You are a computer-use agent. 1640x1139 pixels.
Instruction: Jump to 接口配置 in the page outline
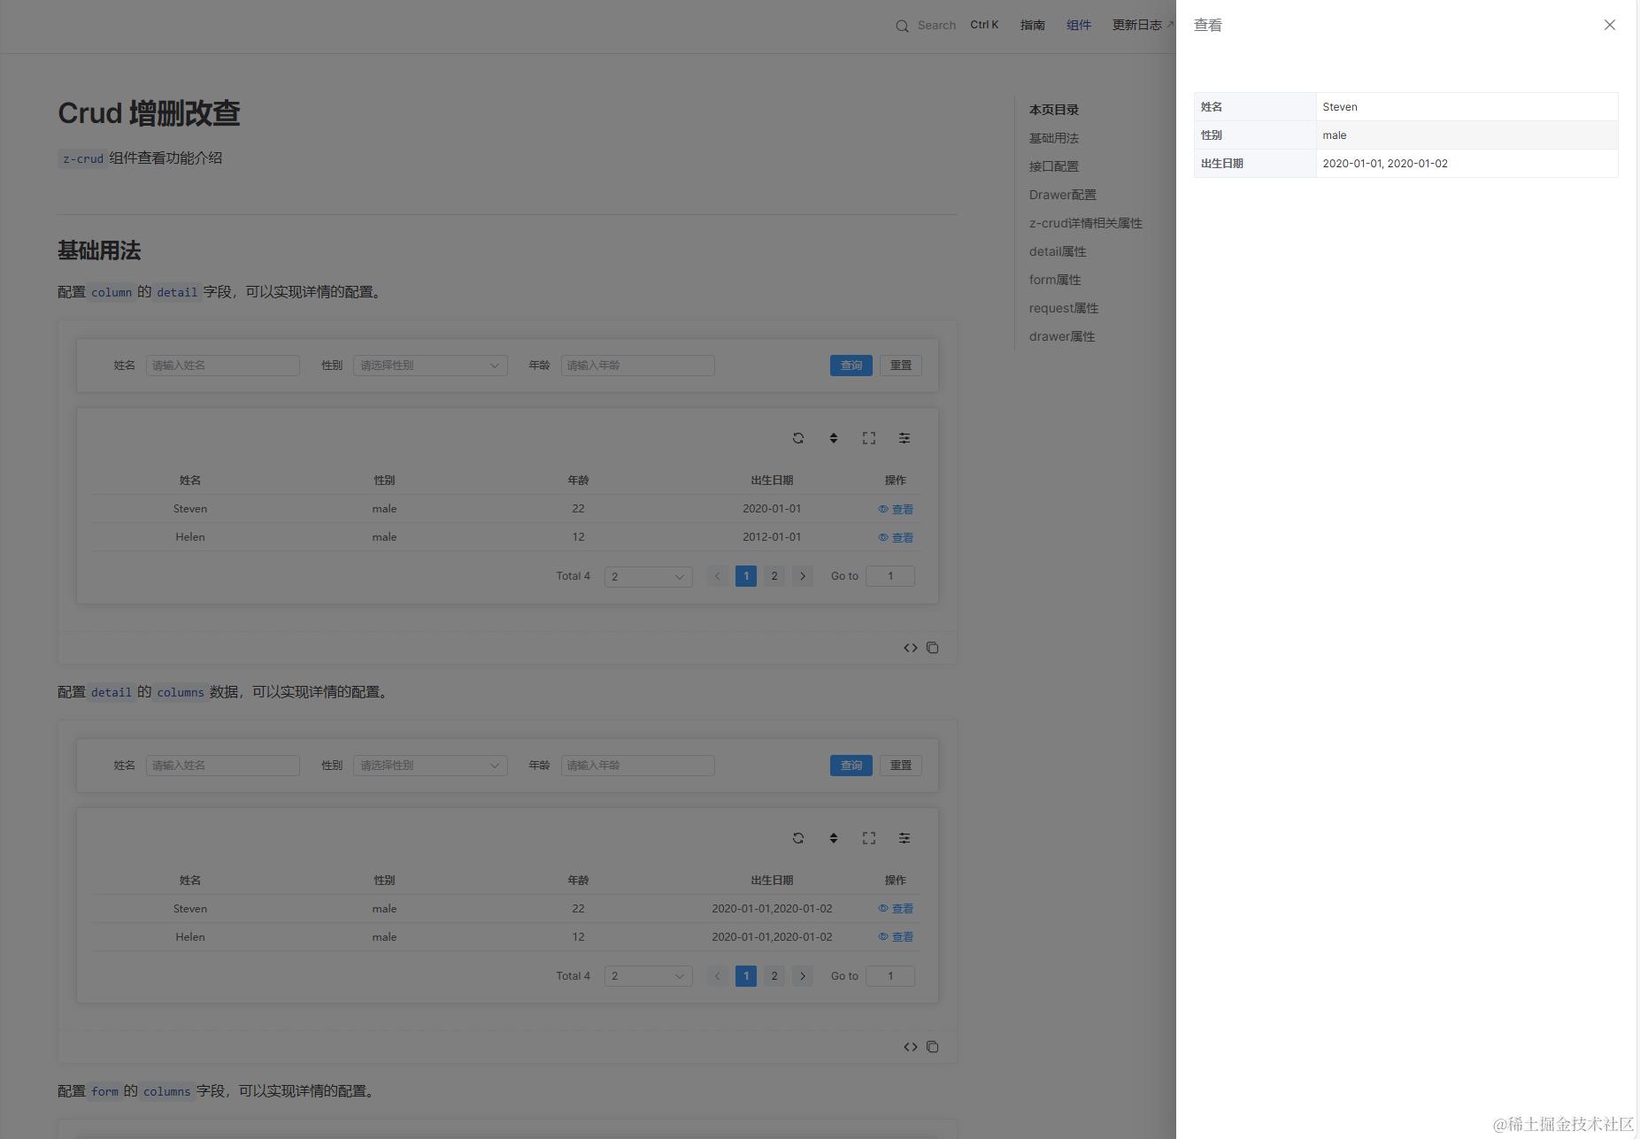tap(1054, 166)
